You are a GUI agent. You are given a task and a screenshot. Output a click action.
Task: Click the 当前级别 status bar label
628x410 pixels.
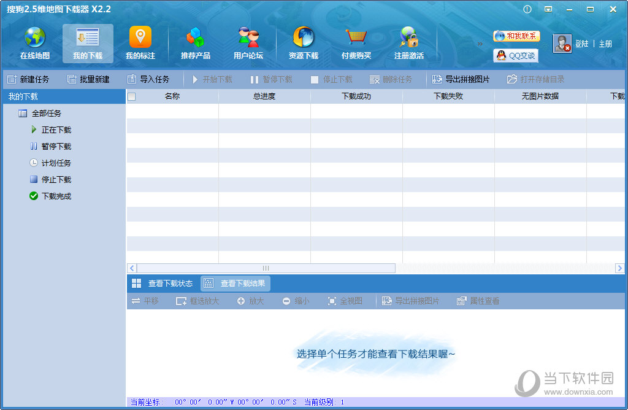[x=320, y=402]
